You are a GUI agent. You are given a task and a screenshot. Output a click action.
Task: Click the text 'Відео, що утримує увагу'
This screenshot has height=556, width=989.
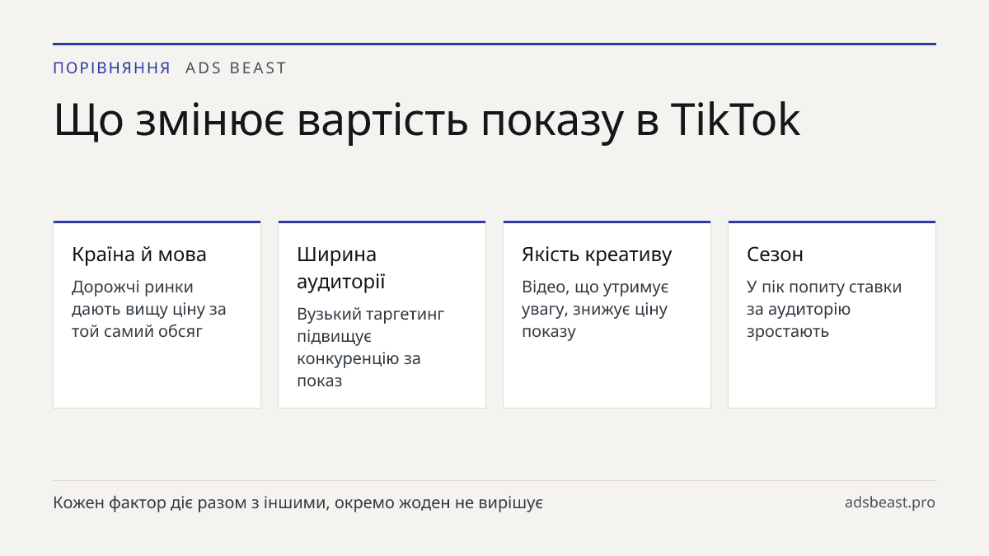(595, 309)
